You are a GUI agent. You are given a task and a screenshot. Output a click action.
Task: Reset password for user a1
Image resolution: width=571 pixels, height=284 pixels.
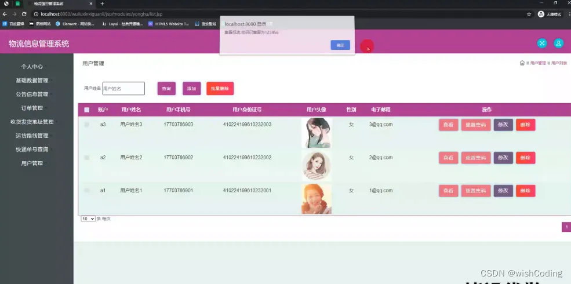[x=476, y=191]
